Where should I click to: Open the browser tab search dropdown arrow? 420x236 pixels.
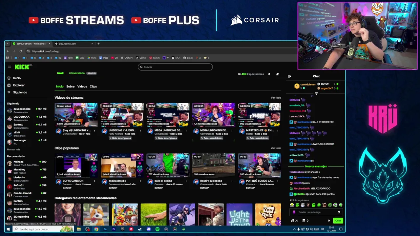tap(8, 44)
